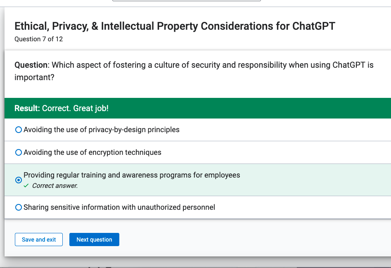This screenshot has width=391, height=268.
Task: Go to the Next question
Action: pos(94,240)
